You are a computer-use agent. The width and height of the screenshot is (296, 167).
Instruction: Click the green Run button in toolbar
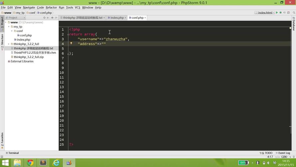pos(277,13)
